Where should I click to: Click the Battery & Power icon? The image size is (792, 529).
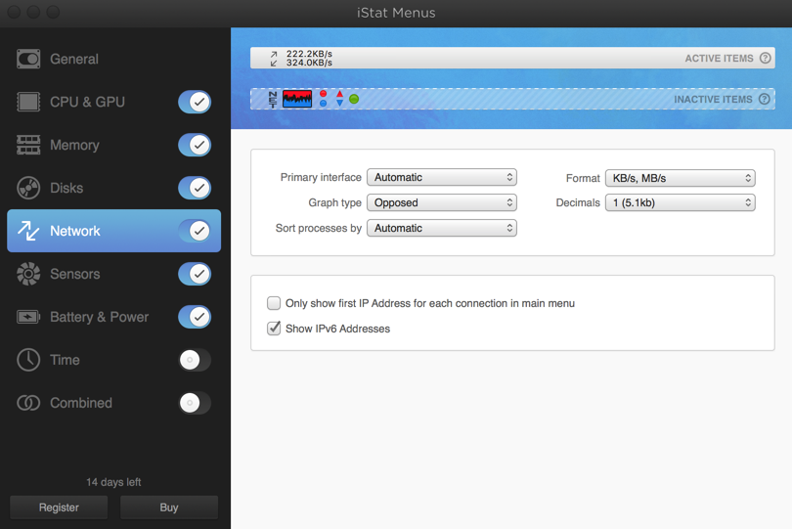point(28,317)
